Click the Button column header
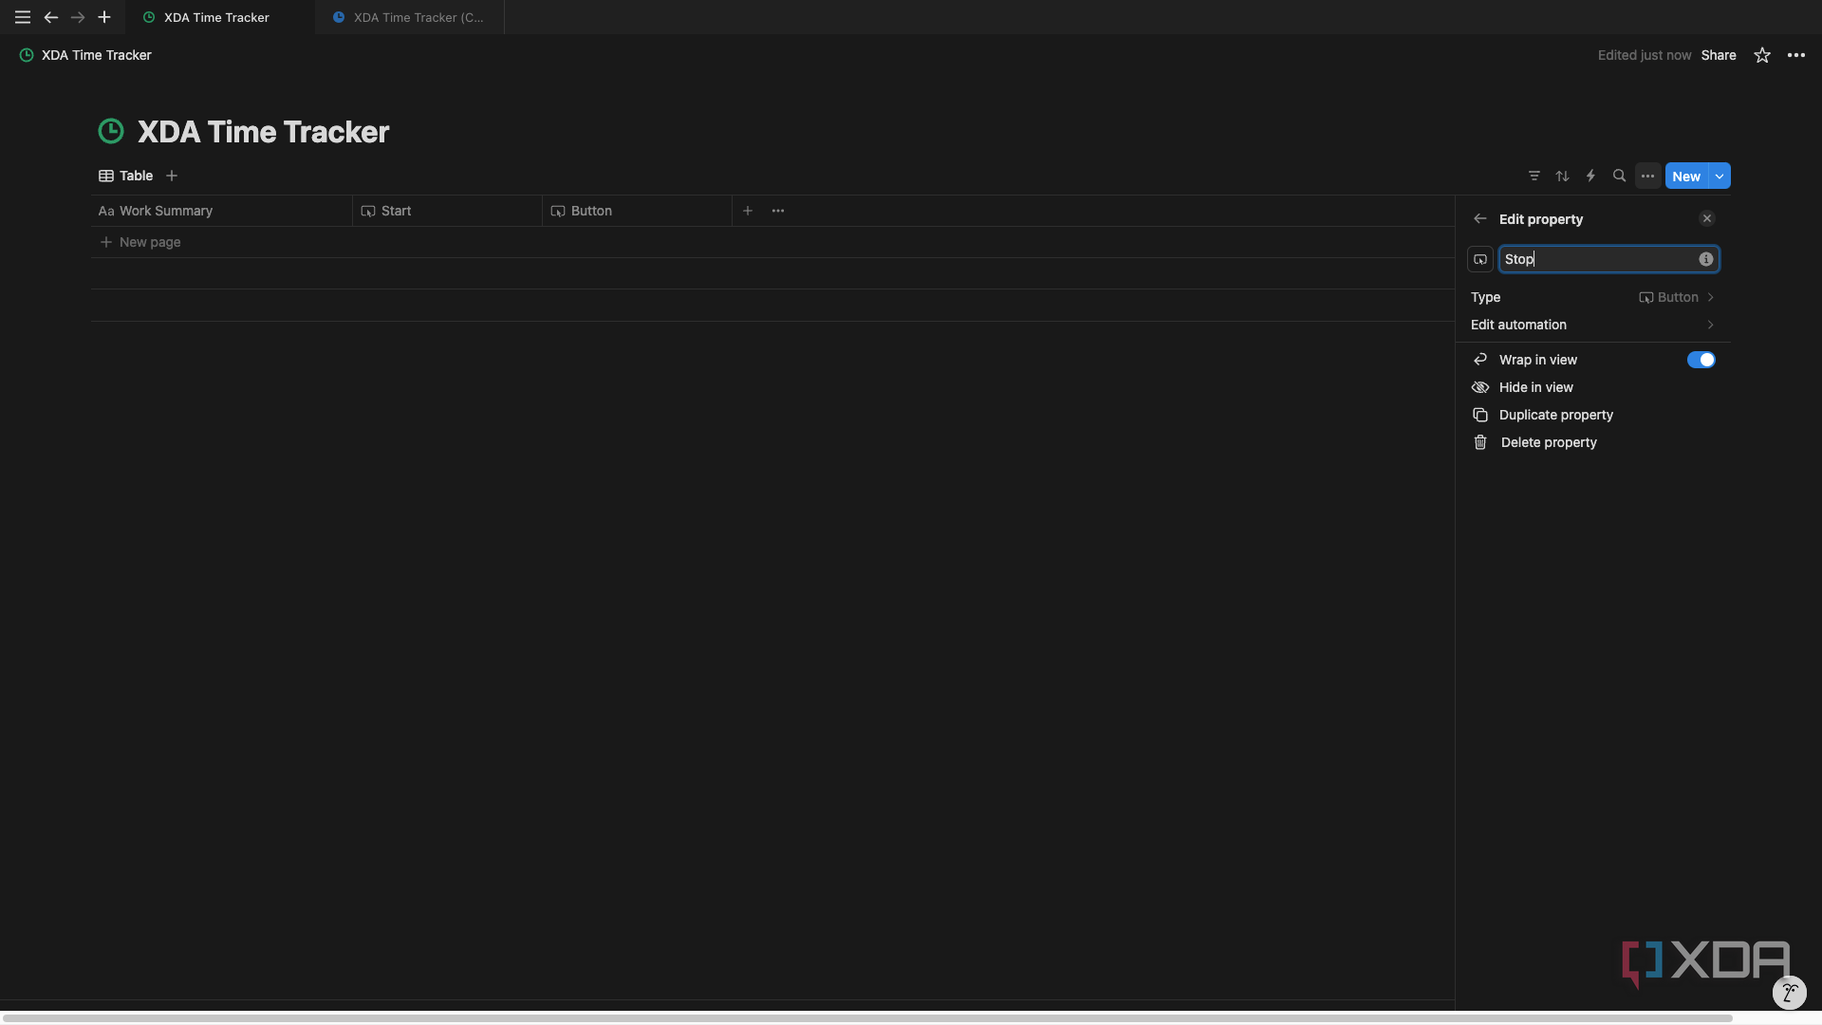1822x1025 pixels. (637, 211)
